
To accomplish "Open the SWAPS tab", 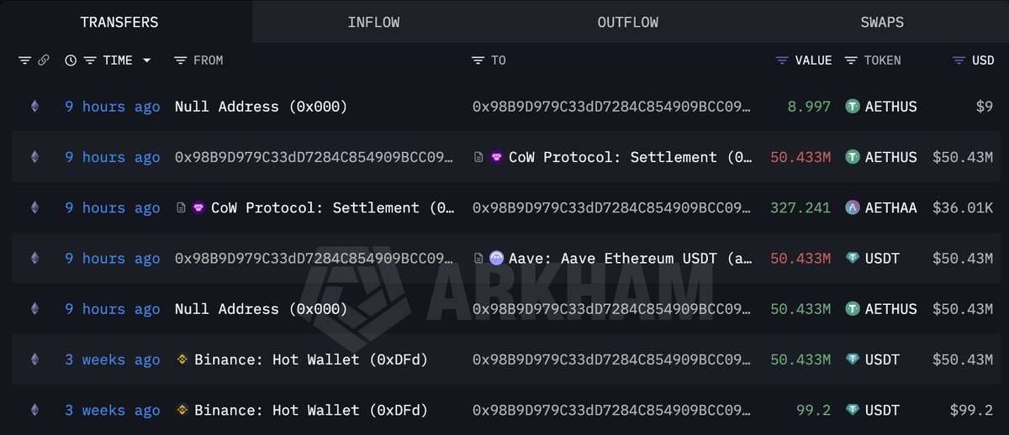I will click(882, 22).
